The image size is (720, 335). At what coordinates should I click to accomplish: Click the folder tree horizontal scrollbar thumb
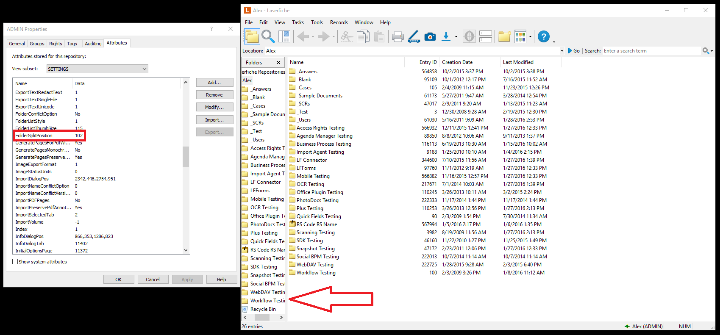(262, 317)
